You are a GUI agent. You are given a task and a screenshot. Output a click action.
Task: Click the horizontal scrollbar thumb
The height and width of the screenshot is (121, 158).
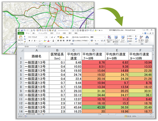[108, 114]
